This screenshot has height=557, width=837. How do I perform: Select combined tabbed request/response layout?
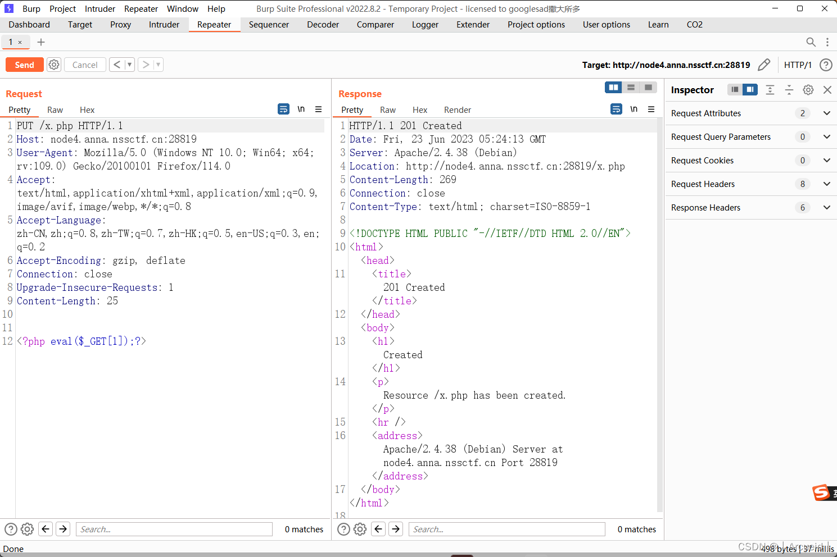pyautogui.click(x=648, y=87)
